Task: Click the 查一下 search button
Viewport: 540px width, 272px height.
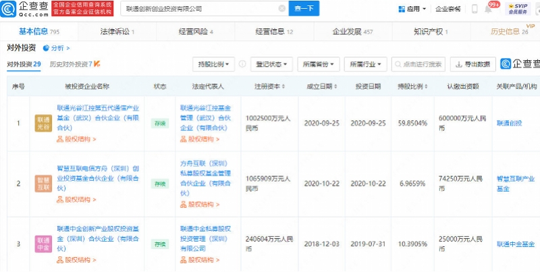Action: point(304,9)
